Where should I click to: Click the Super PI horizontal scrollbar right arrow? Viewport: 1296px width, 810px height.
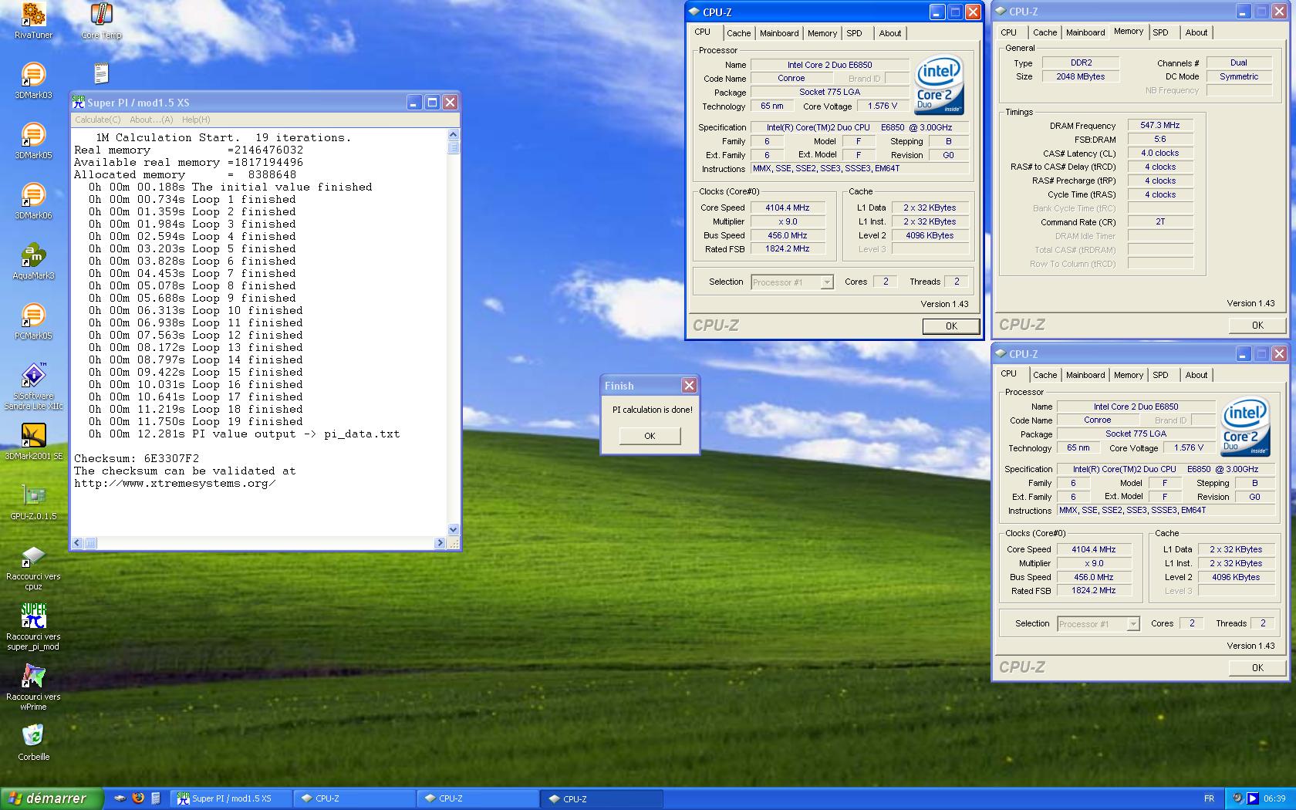tap(440, 543)
